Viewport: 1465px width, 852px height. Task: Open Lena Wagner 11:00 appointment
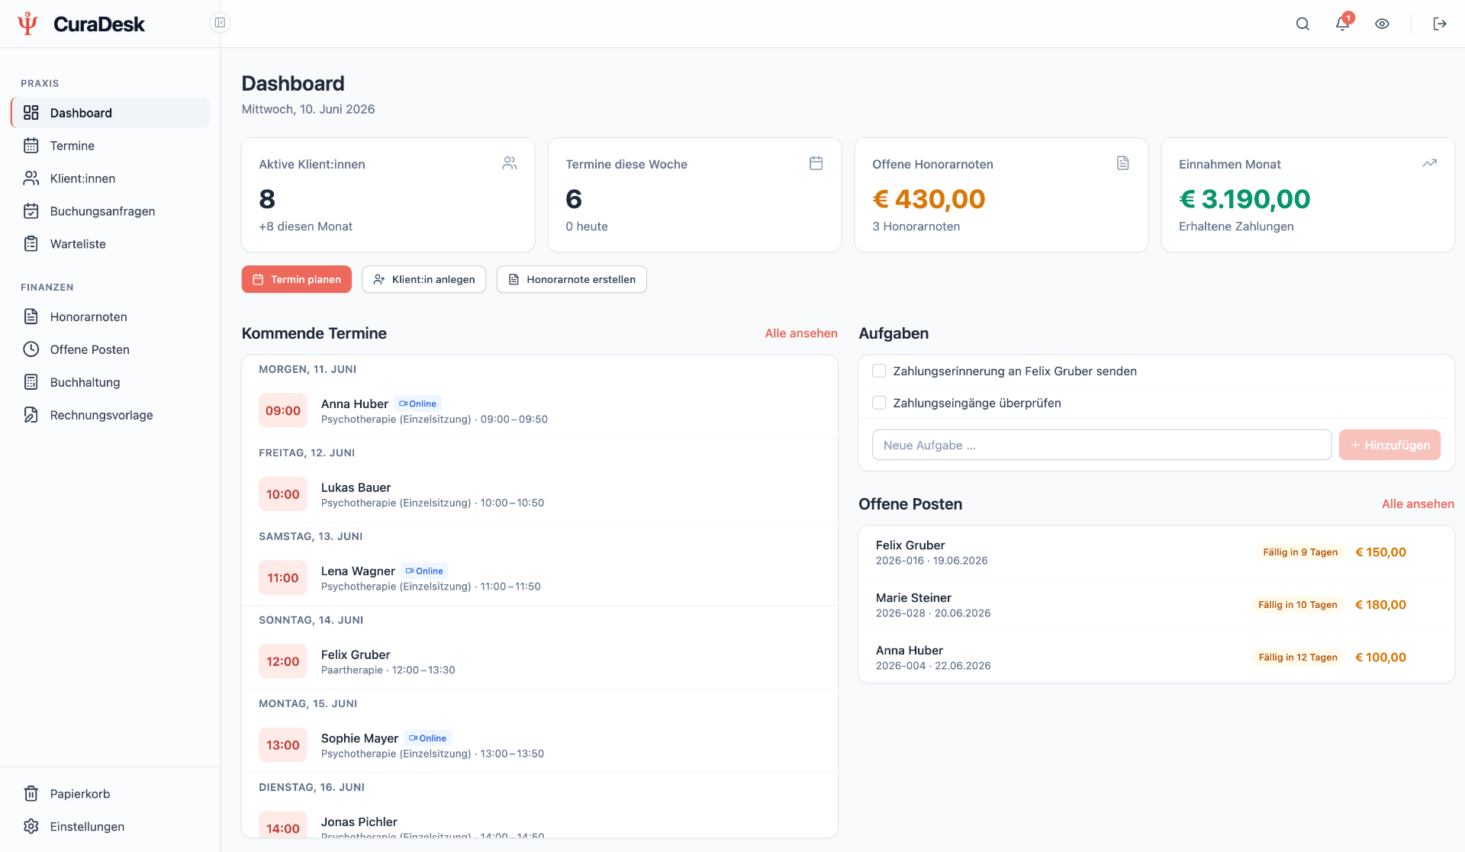[539, 578]
